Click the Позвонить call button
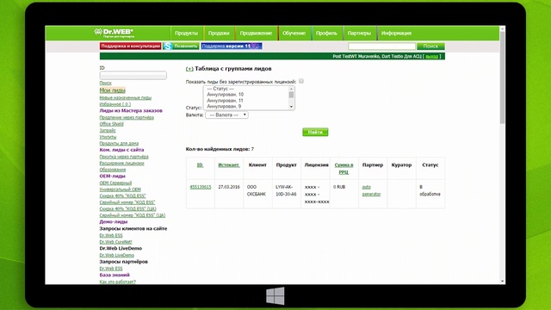The image size is (551, 310). [185, 46]
